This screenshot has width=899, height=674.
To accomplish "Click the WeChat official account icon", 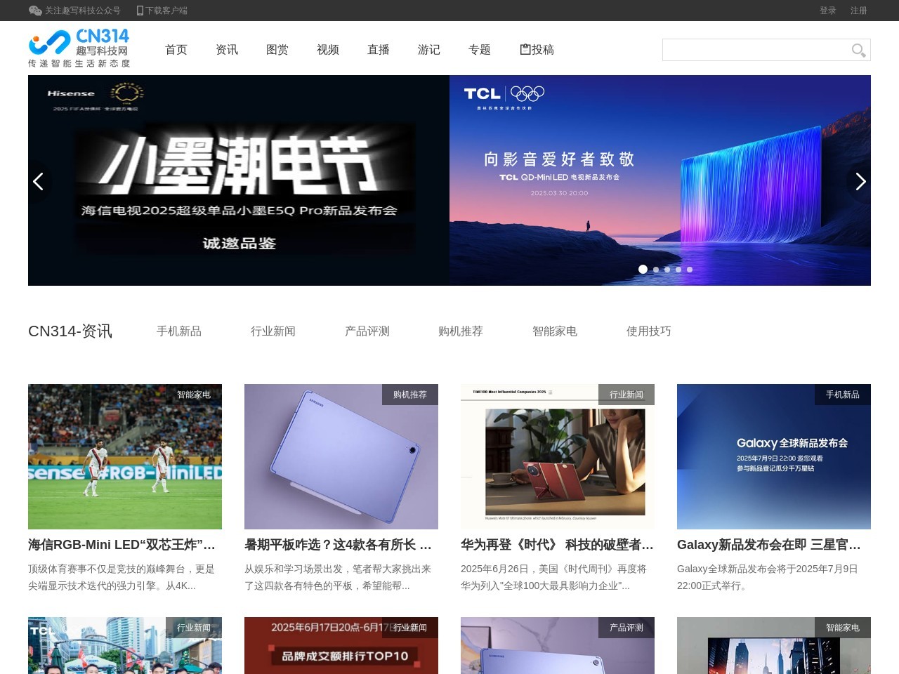I will (34, 11).
